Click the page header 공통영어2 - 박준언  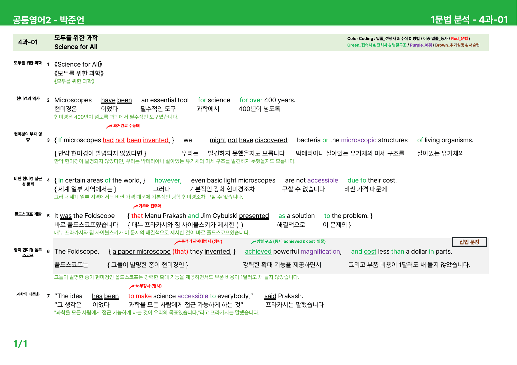pyautogui.click(x=48, y=20)
